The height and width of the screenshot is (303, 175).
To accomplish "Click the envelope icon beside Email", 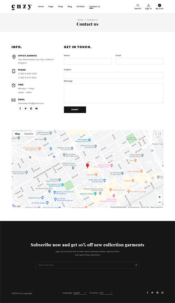I will [14, 100].
